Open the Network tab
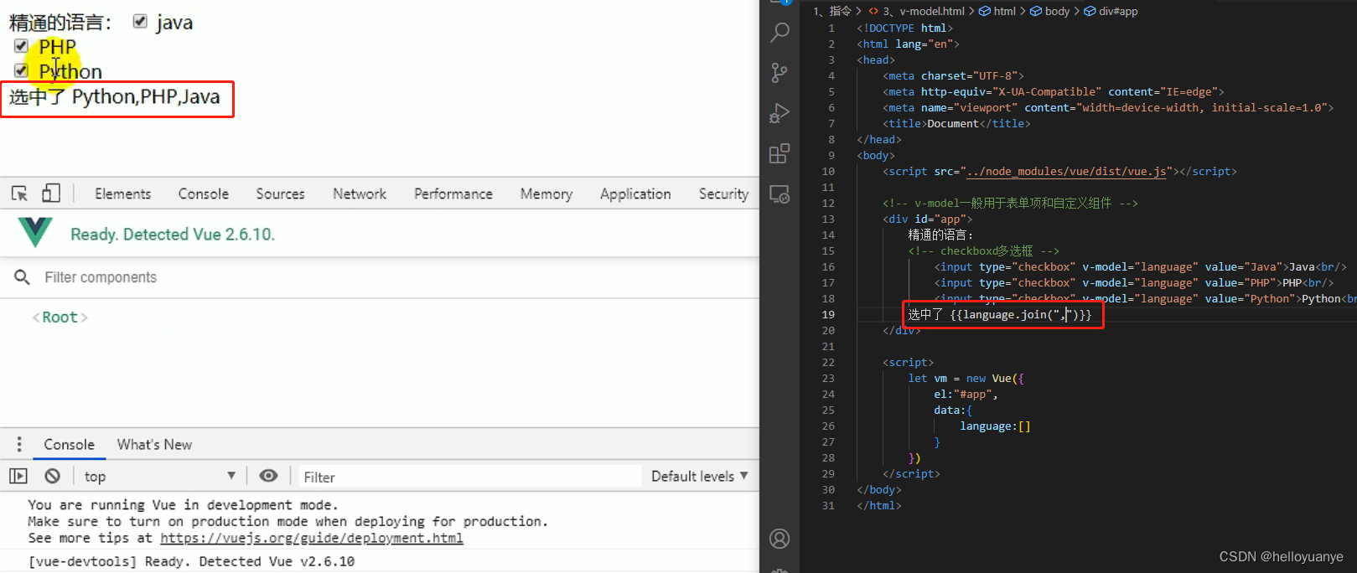 coord(360,194)
